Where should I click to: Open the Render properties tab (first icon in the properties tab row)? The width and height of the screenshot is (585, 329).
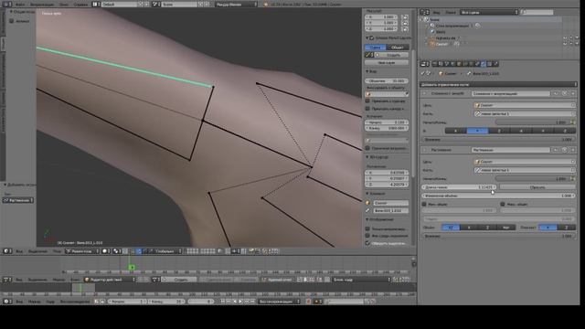[435, 64]
